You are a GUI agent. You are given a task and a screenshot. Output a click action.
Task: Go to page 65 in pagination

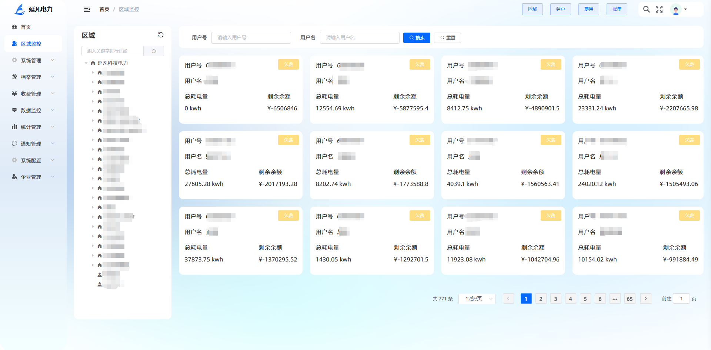[x=630, y=299]
